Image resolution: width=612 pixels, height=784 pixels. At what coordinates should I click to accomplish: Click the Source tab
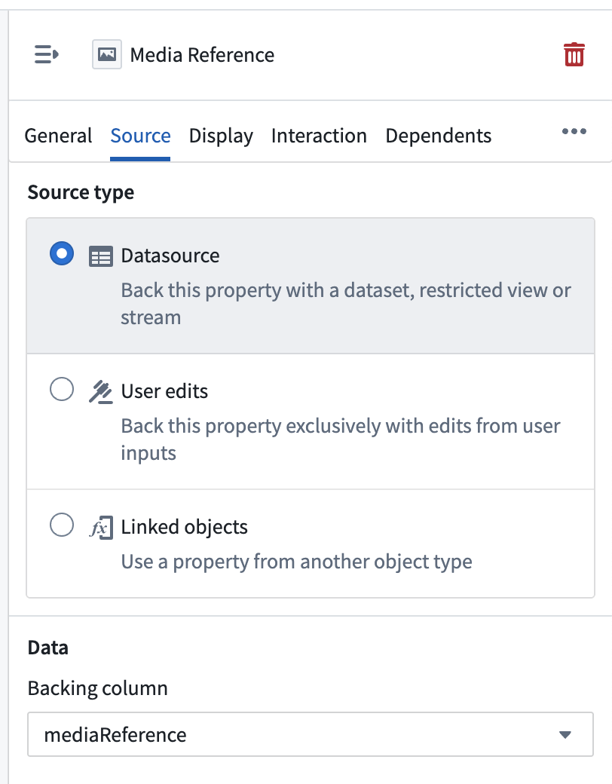(140, 136)
